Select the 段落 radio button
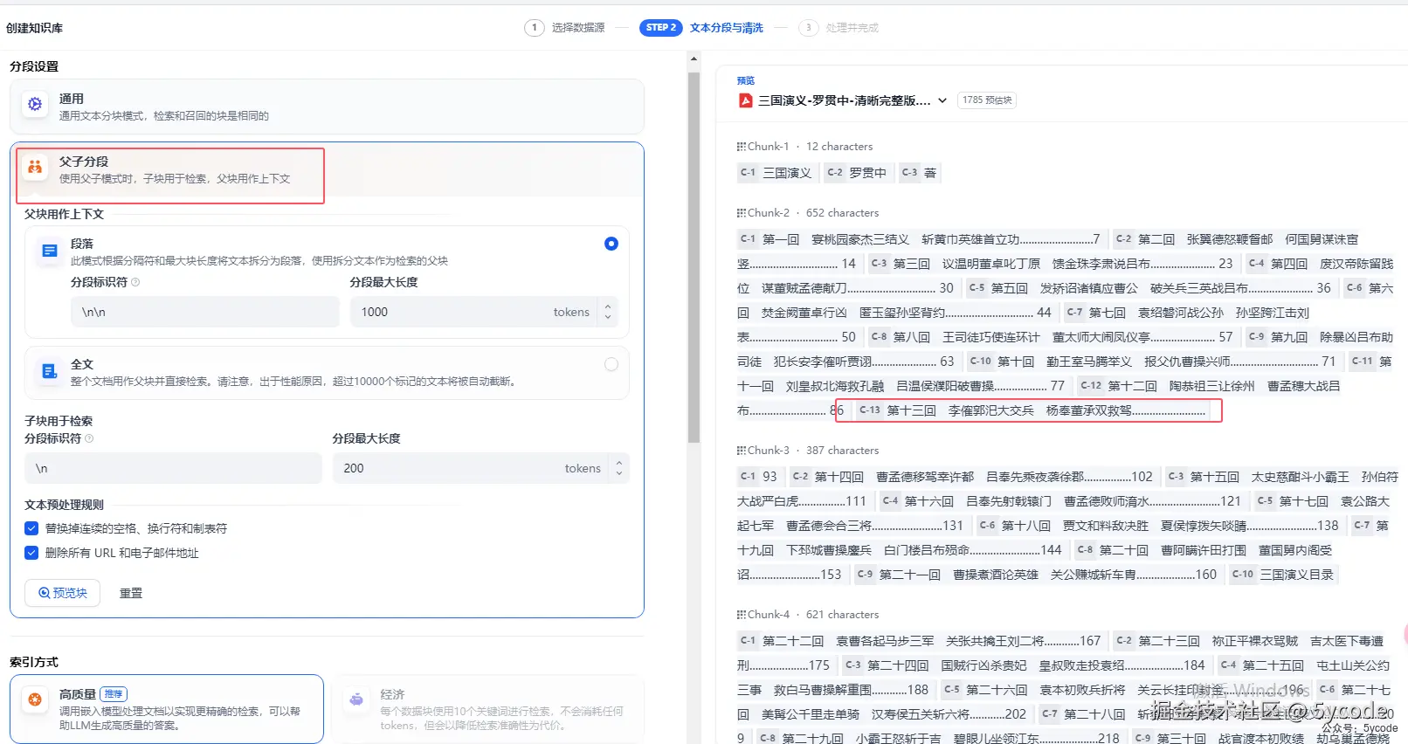The height and width of the screenshot is (744, 1408). coord(611,244)
